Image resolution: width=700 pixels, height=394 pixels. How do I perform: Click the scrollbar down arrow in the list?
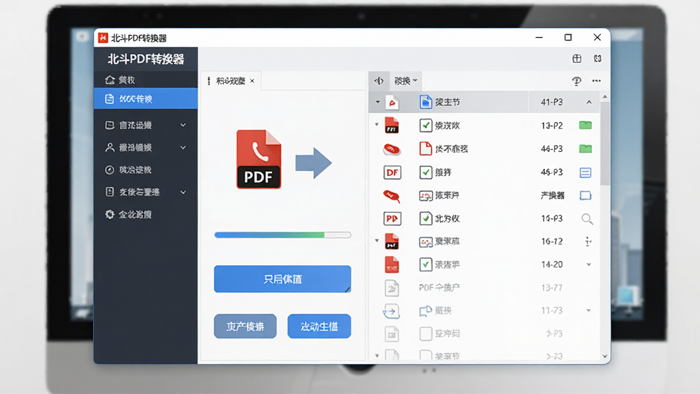(x=605, y=356)
